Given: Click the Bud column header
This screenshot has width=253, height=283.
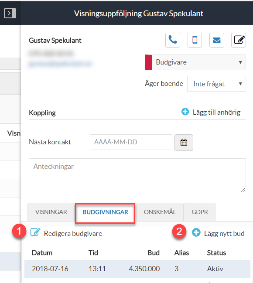Looking at the screenshot, I should click(x=154, y=252).
